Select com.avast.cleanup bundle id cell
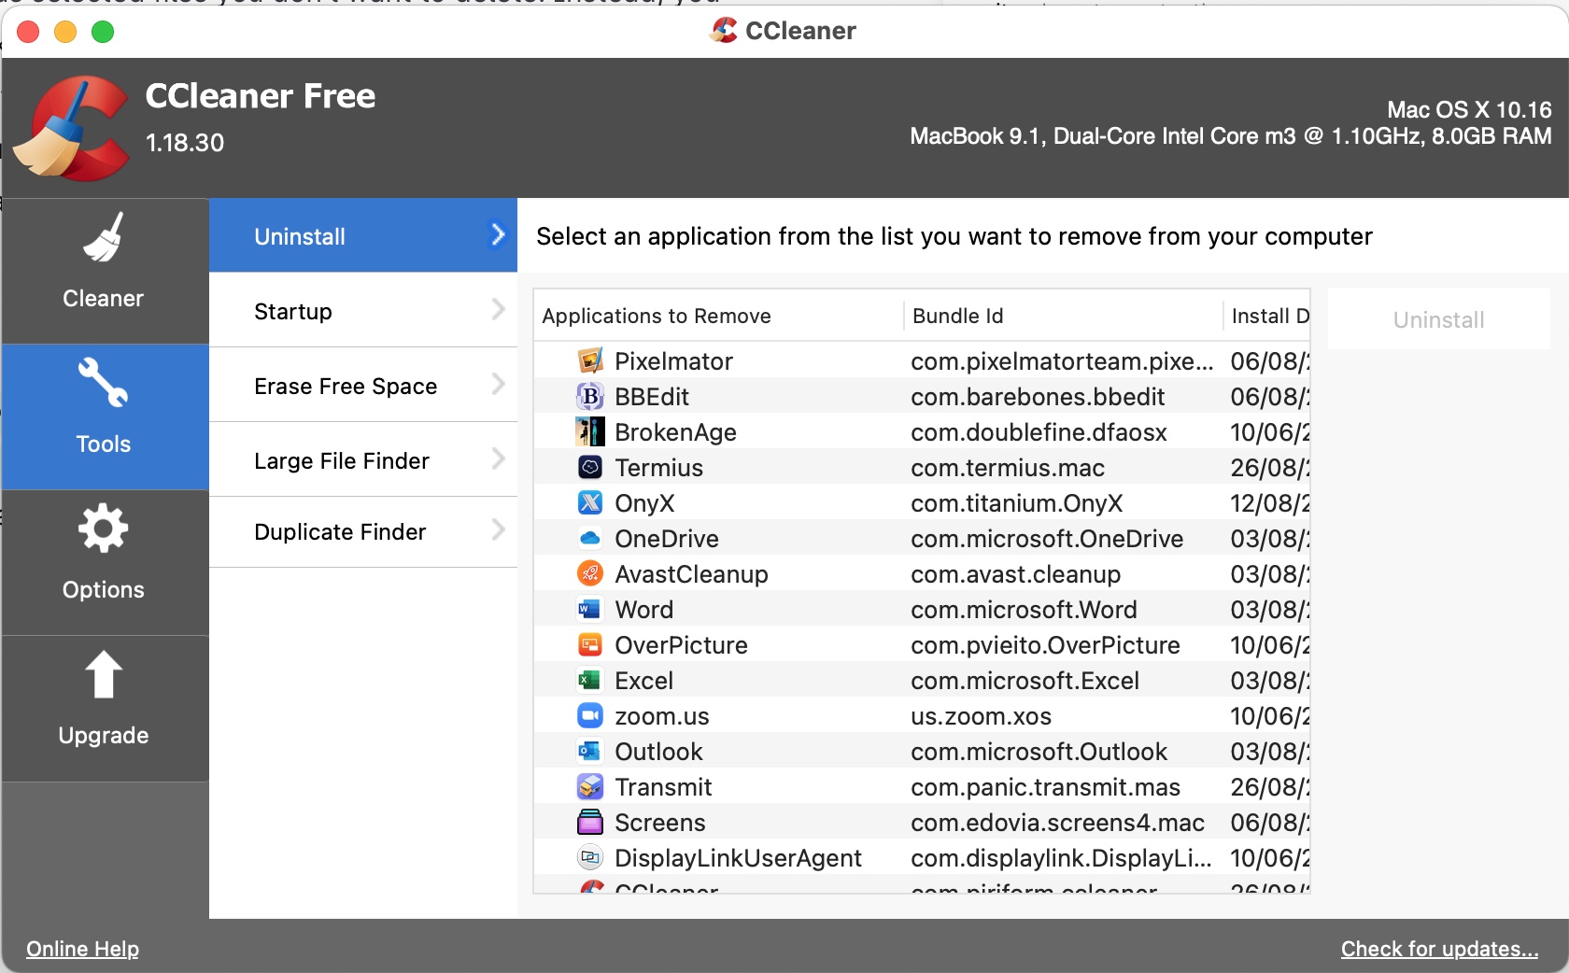 pos(1015,573)
